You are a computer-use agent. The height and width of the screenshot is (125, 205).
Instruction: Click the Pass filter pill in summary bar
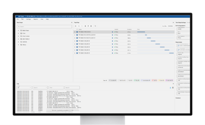137,80
